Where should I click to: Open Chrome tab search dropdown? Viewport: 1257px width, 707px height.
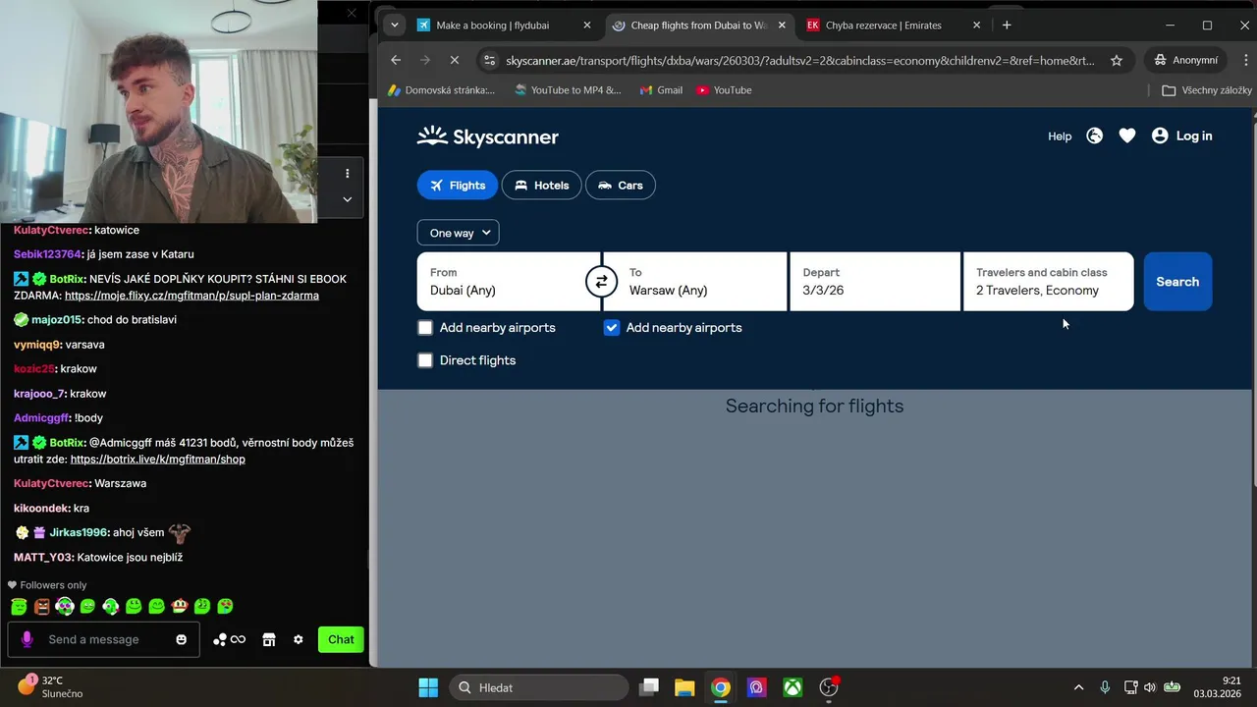point(394,26)
